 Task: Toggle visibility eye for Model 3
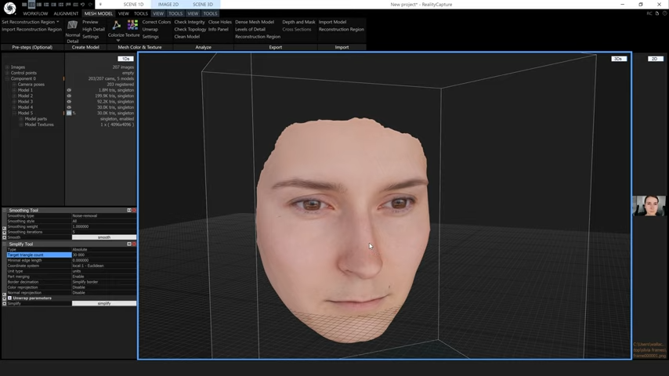pyautogui.click(x=69, y=102)
